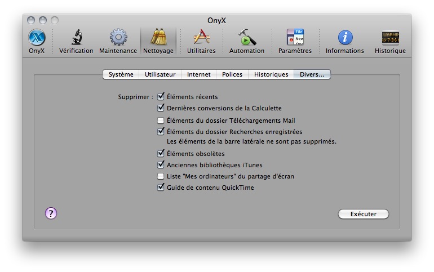Image resolution: width=434 pixels, height=272 pixels.
Task: Click the 'Supprimer :' label
Action: coord(135,97)
